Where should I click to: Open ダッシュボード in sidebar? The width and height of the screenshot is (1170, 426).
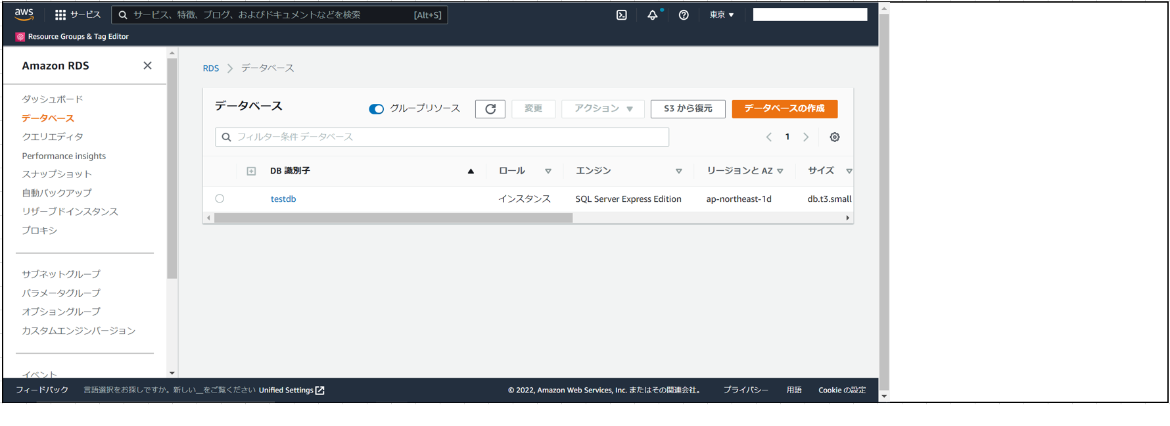(x=53, y=99)
